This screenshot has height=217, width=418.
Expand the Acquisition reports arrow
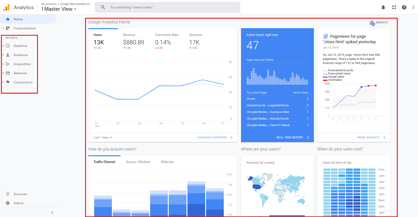3,64
